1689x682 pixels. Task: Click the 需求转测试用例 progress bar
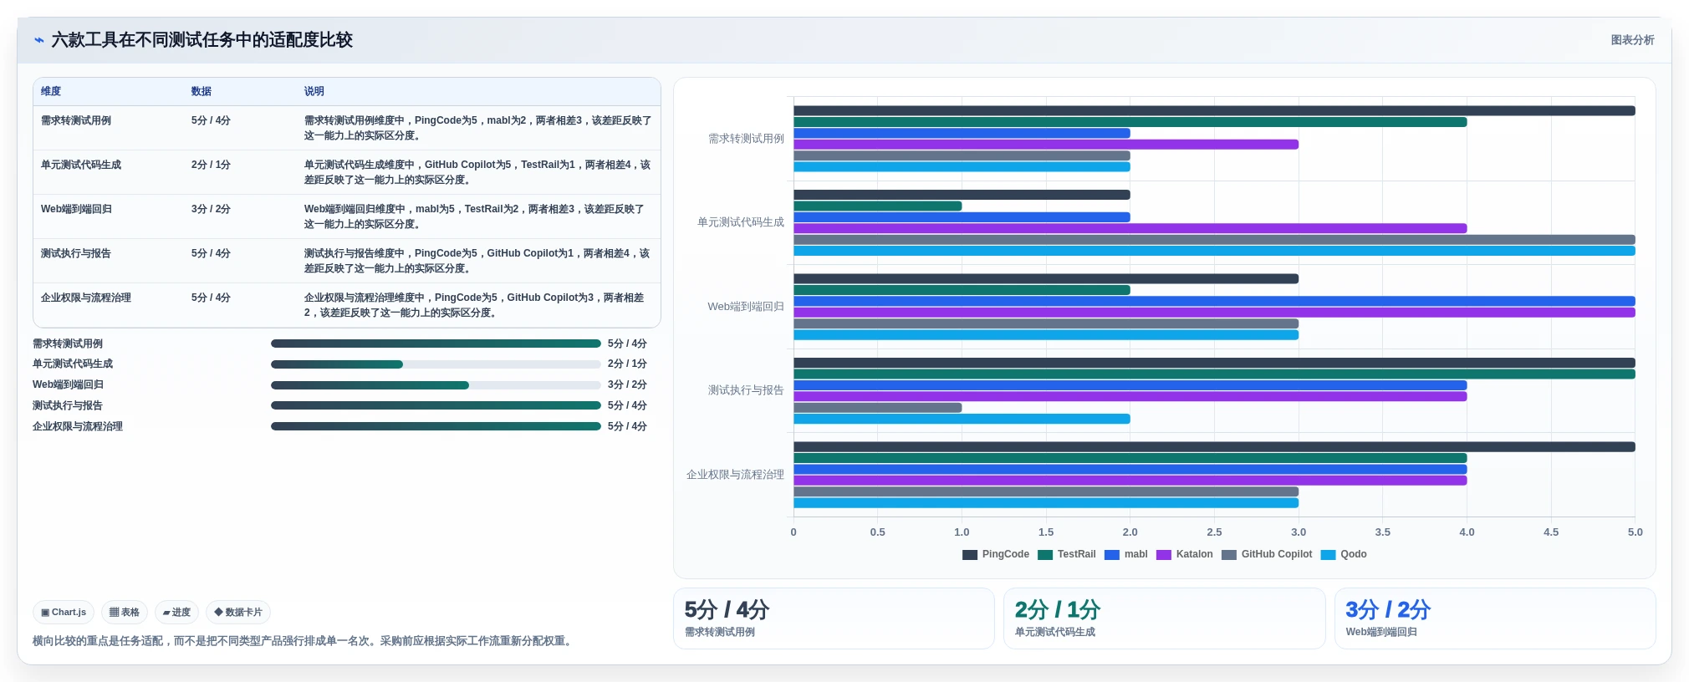tap(436, 344)
